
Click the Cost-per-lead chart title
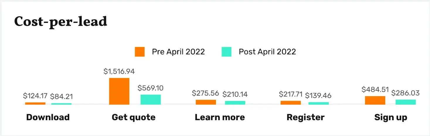tap(61, 22)
